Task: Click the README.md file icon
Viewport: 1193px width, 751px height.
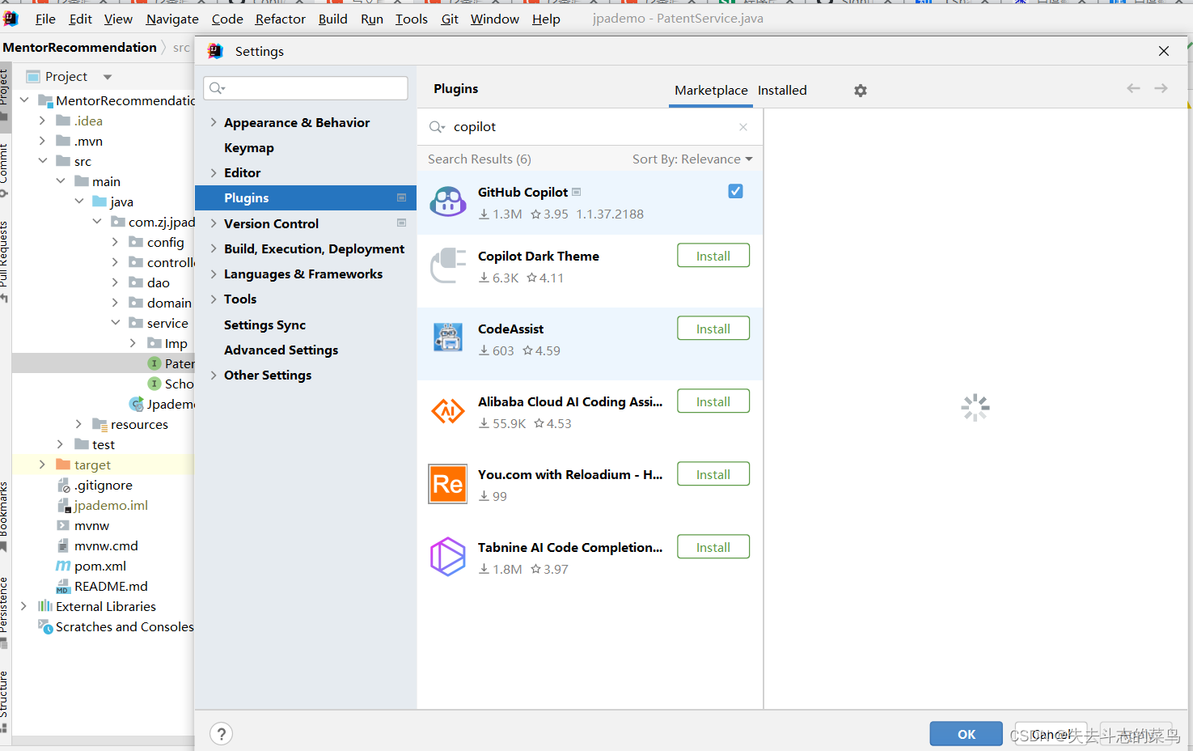Action: coord(63,586)
